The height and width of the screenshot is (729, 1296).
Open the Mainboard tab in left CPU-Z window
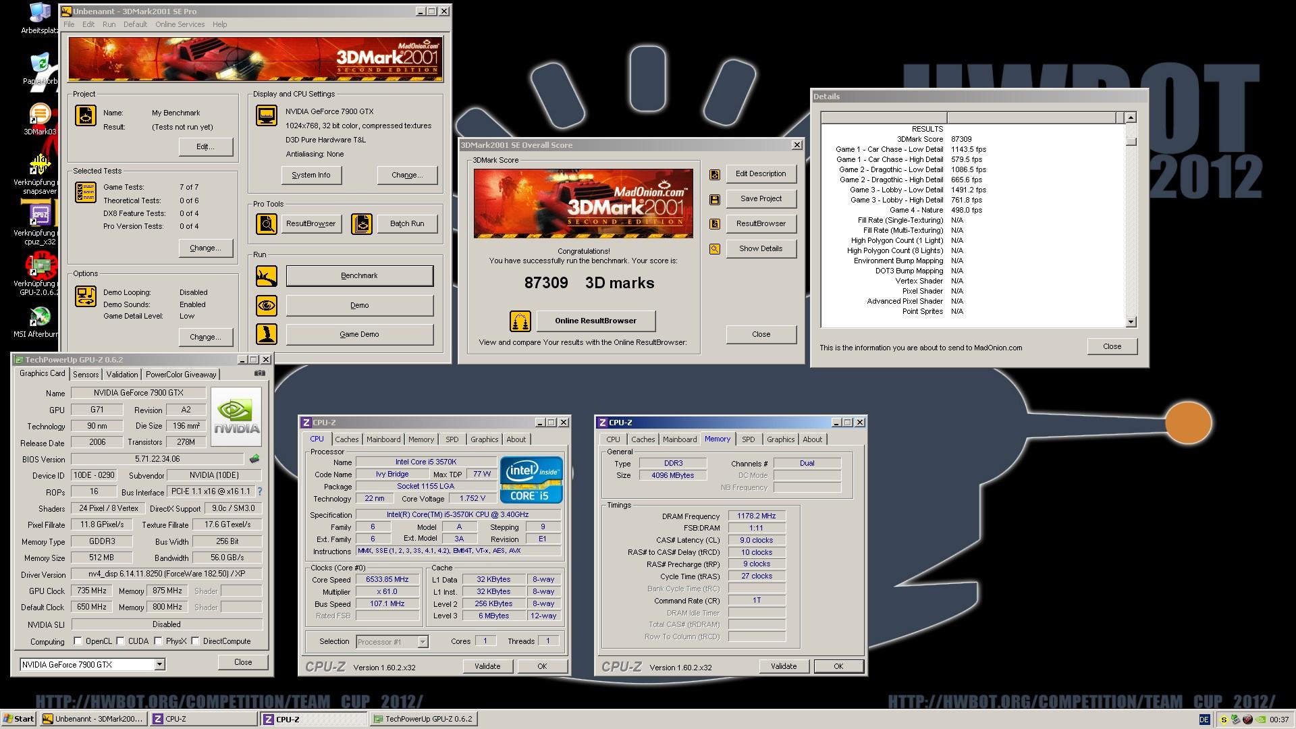383,439
